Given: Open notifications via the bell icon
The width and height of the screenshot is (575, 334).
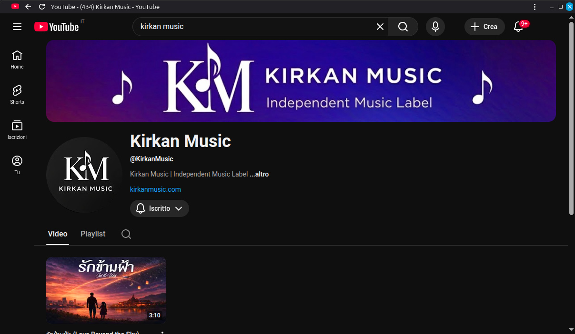Looking at the screenshot, I should pos(518,27).
